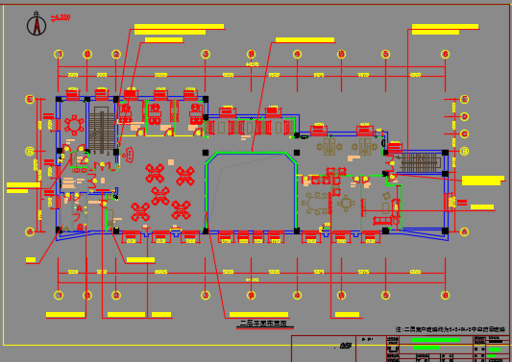The height and width of the screenshot is (362, 512).
Task: Click the round dining table with chairs
Action: [74, 125]
